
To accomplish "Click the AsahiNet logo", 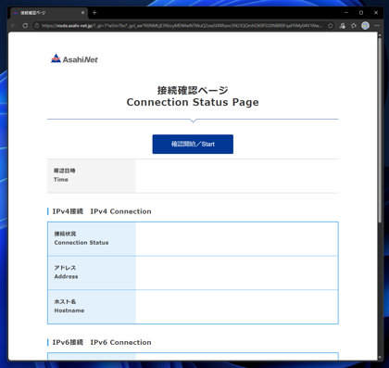I will pyautogui.click(x=74, y=58).
